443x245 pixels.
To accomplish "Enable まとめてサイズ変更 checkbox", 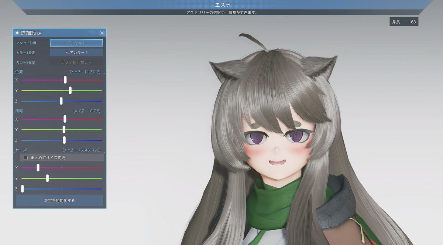I will click(25, 158).
